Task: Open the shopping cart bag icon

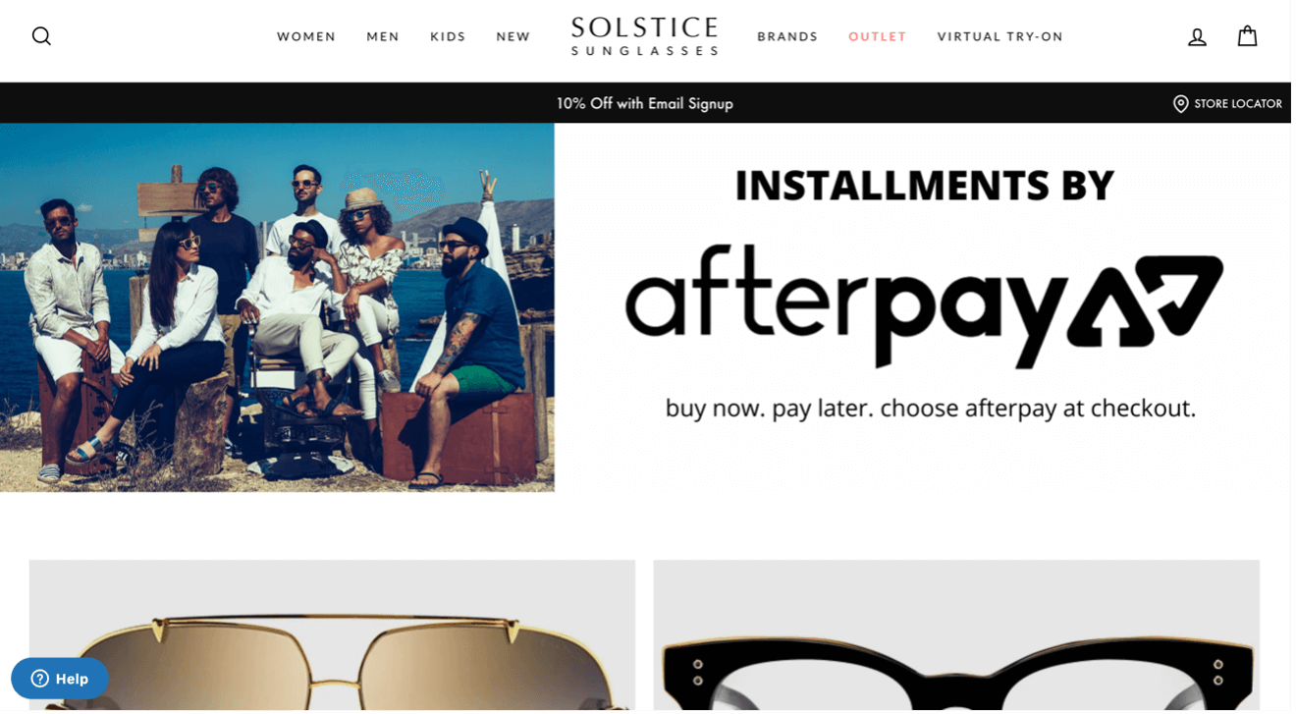Action: (x=1247, y=36)
